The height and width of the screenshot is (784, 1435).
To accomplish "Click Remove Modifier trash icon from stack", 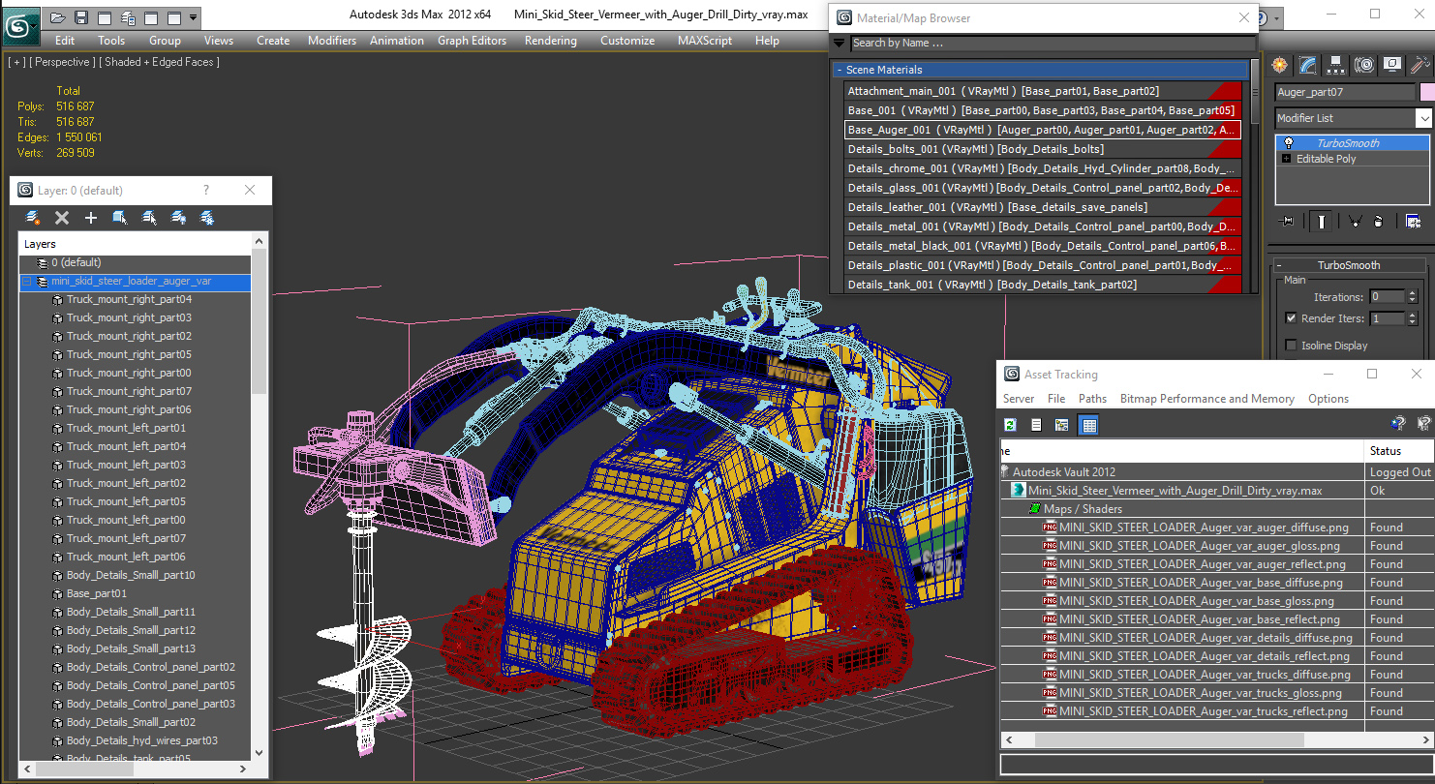I will tap(1378, 222).
